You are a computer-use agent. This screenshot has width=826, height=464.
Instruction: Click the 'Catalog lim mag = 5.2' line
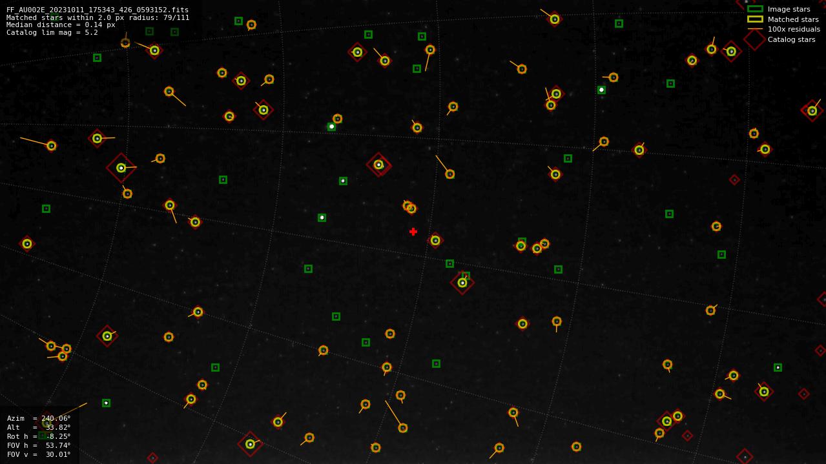click(52, 32)
